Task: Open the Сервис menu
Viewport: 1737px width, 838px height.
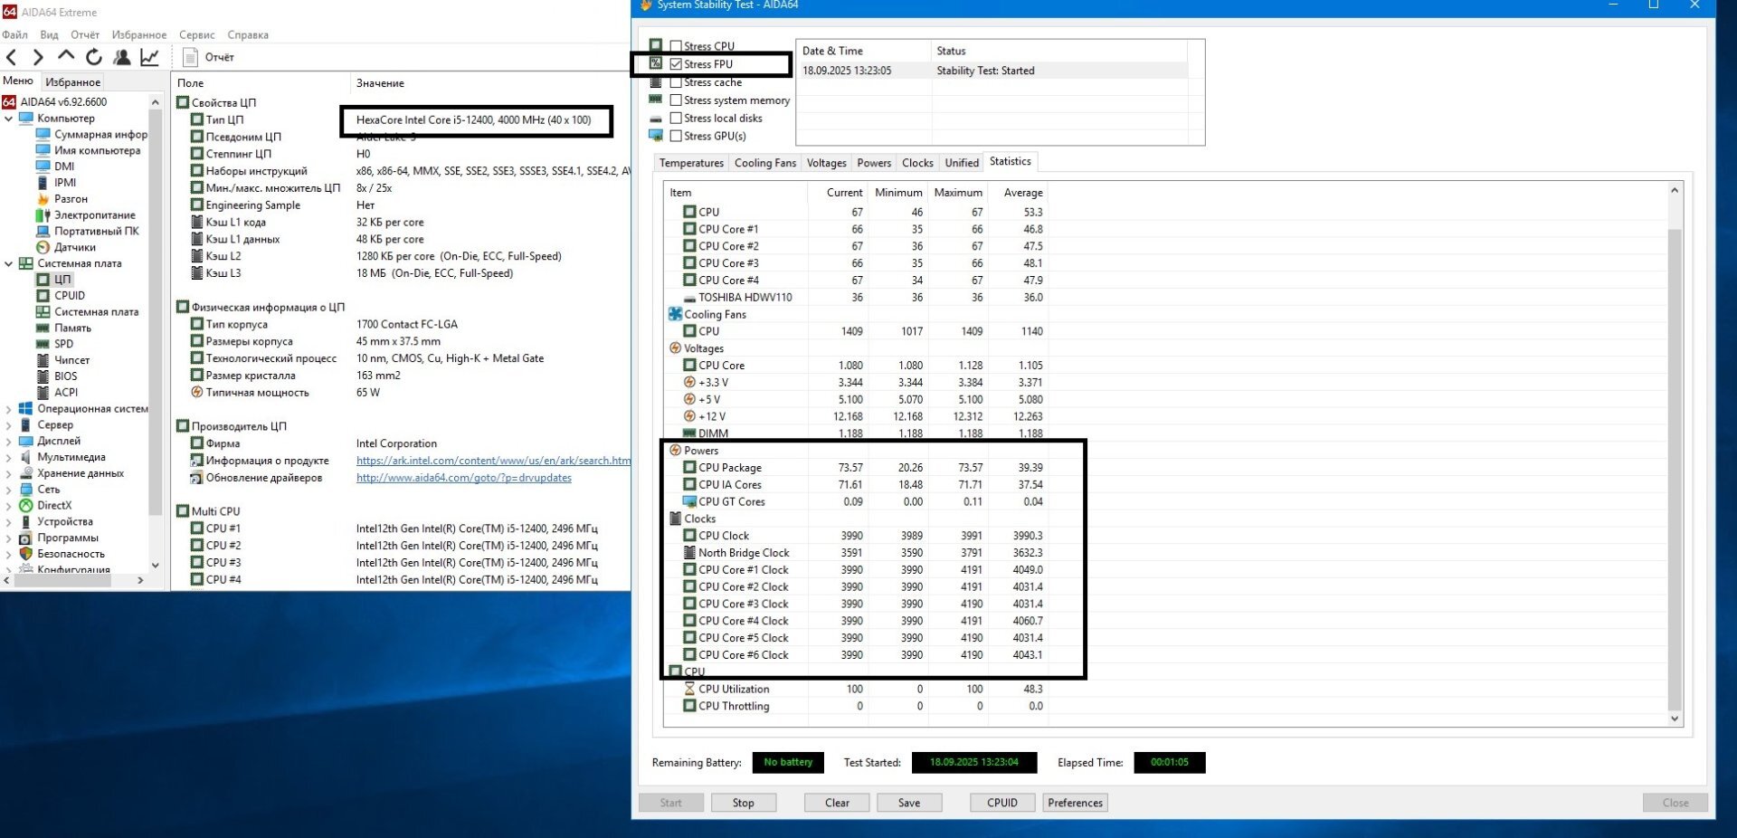Action: 196,35
